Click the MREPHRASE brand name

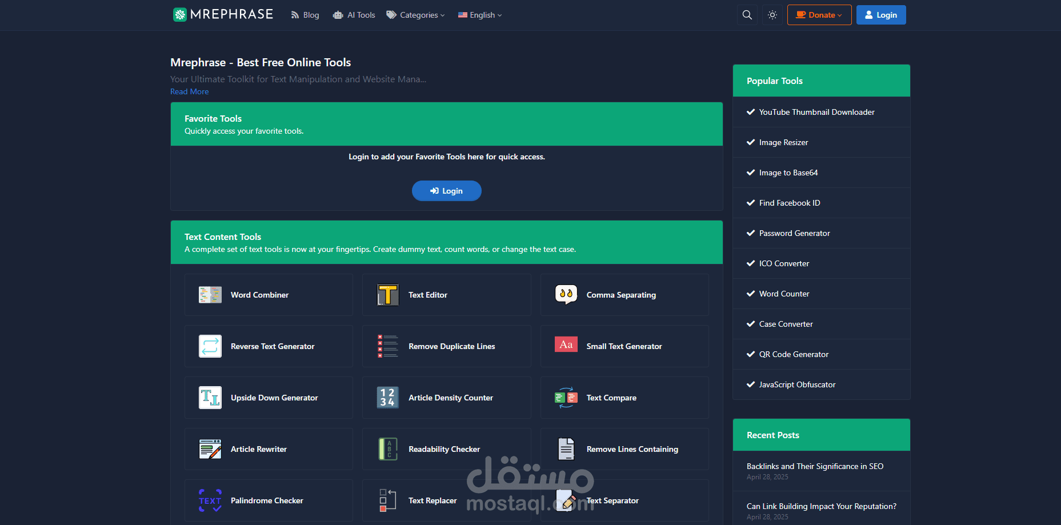tap(231, 14)
